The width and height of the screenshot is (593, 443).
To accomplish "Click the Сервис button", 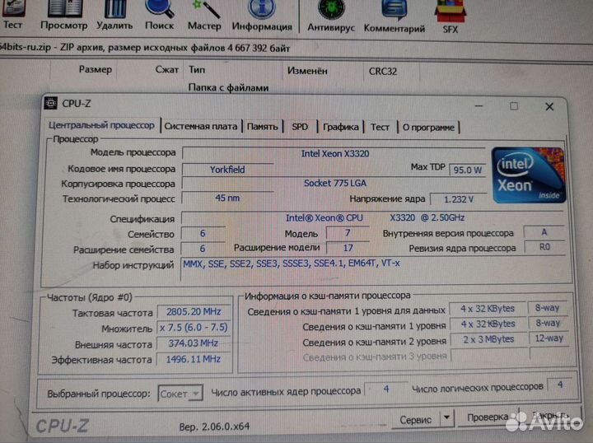I will pos(415,420).
